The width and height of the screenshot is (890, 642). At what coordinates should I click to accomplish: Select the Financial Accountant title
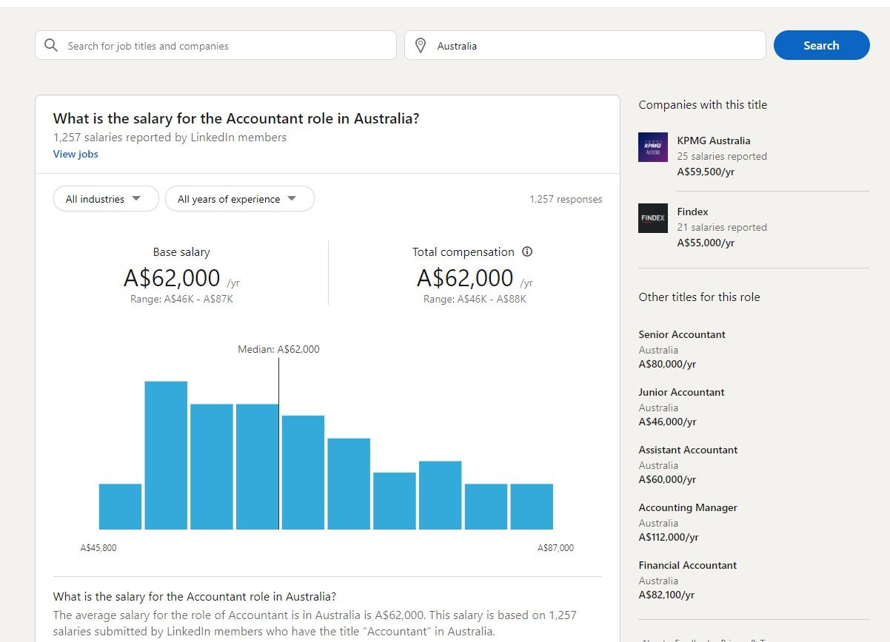point(687,565)
